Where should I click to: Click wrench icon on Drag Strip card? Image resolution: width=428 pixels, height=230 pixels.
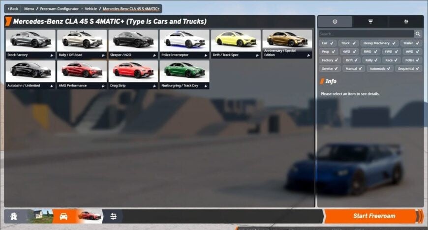pyautogui.click(x=154, y=86)
